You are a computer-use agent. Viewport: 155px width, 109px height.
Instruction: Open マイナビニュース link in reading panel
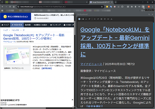pyautogui.click(x=91, y=64)
